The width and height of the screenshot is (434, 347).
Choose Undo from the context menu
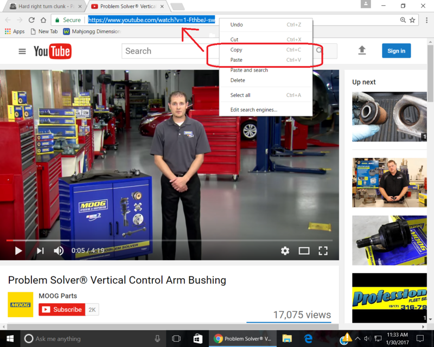[266, 24]
